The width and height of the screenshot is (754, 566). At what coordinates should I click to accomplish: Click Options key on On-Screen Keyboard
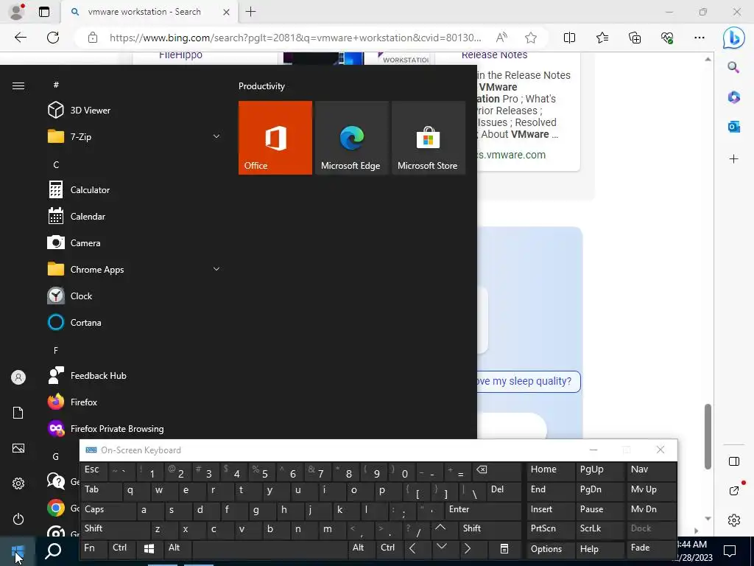[550, 549]
